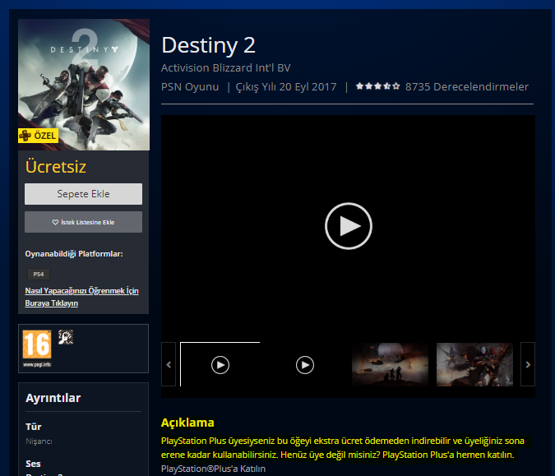Click the Ücretsiz price label
Viewport: 555px width, 476px height.
tap(56, 167)
